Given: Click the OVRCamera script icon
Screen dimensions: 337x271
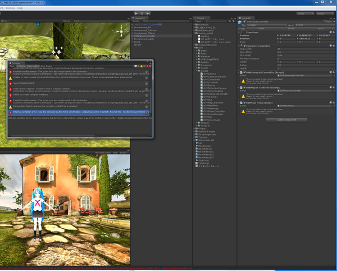Looking at the screenshot, I should click(x=202, y=74).
